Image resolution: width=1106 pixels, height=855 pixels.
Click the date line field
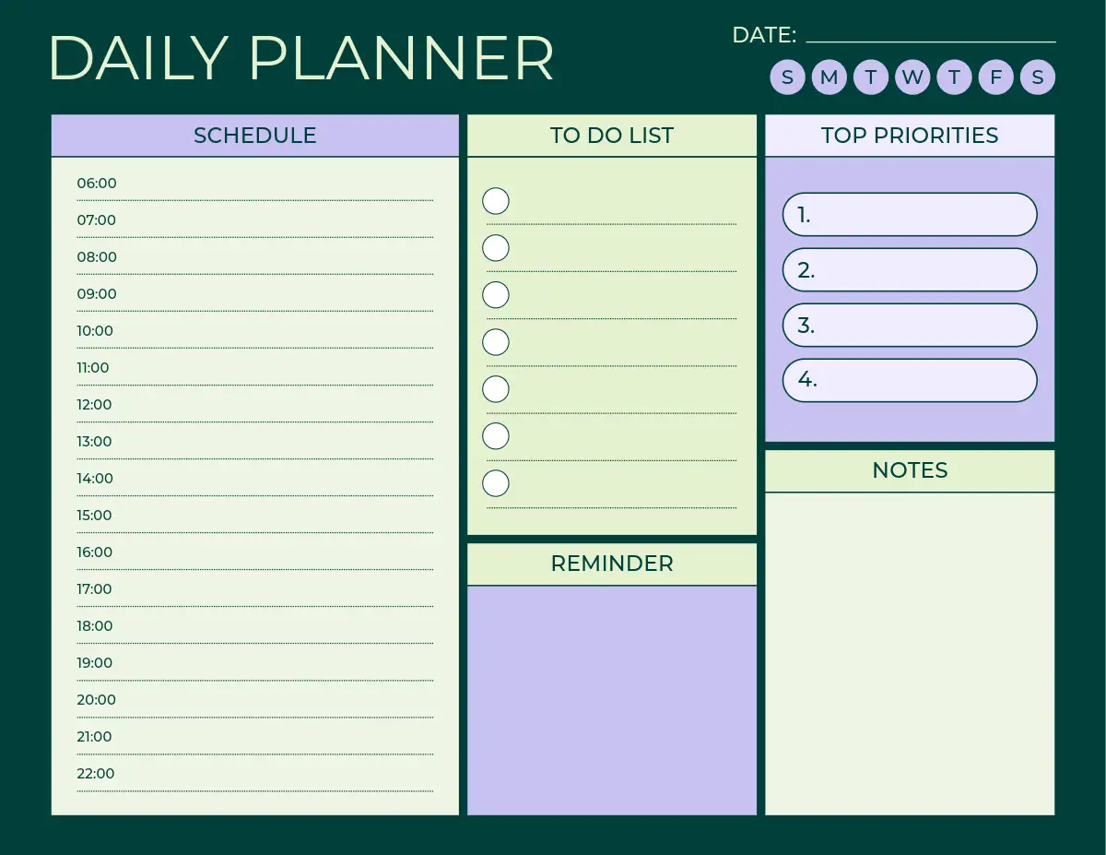coord(930,35)
